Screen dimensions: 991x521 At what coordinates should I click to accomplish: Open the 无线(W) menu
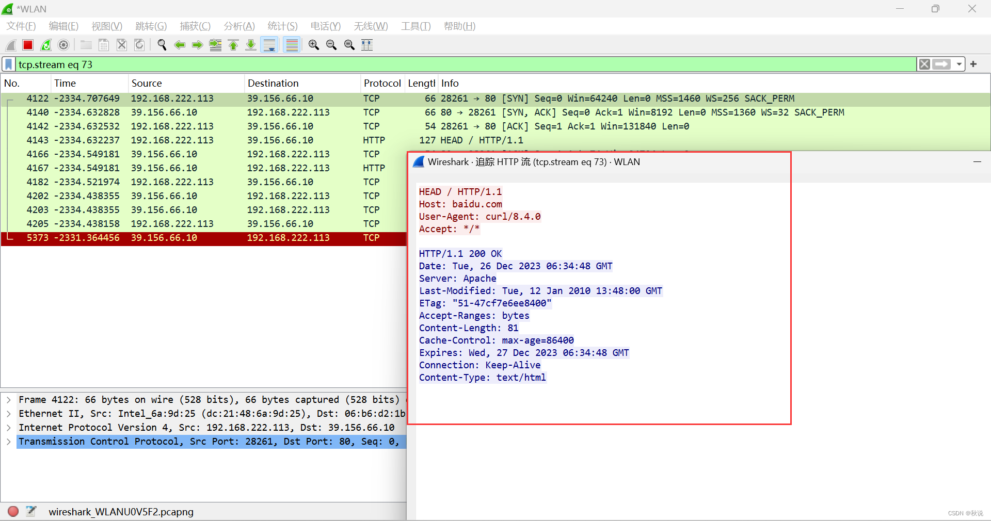(x=371, y=26)
